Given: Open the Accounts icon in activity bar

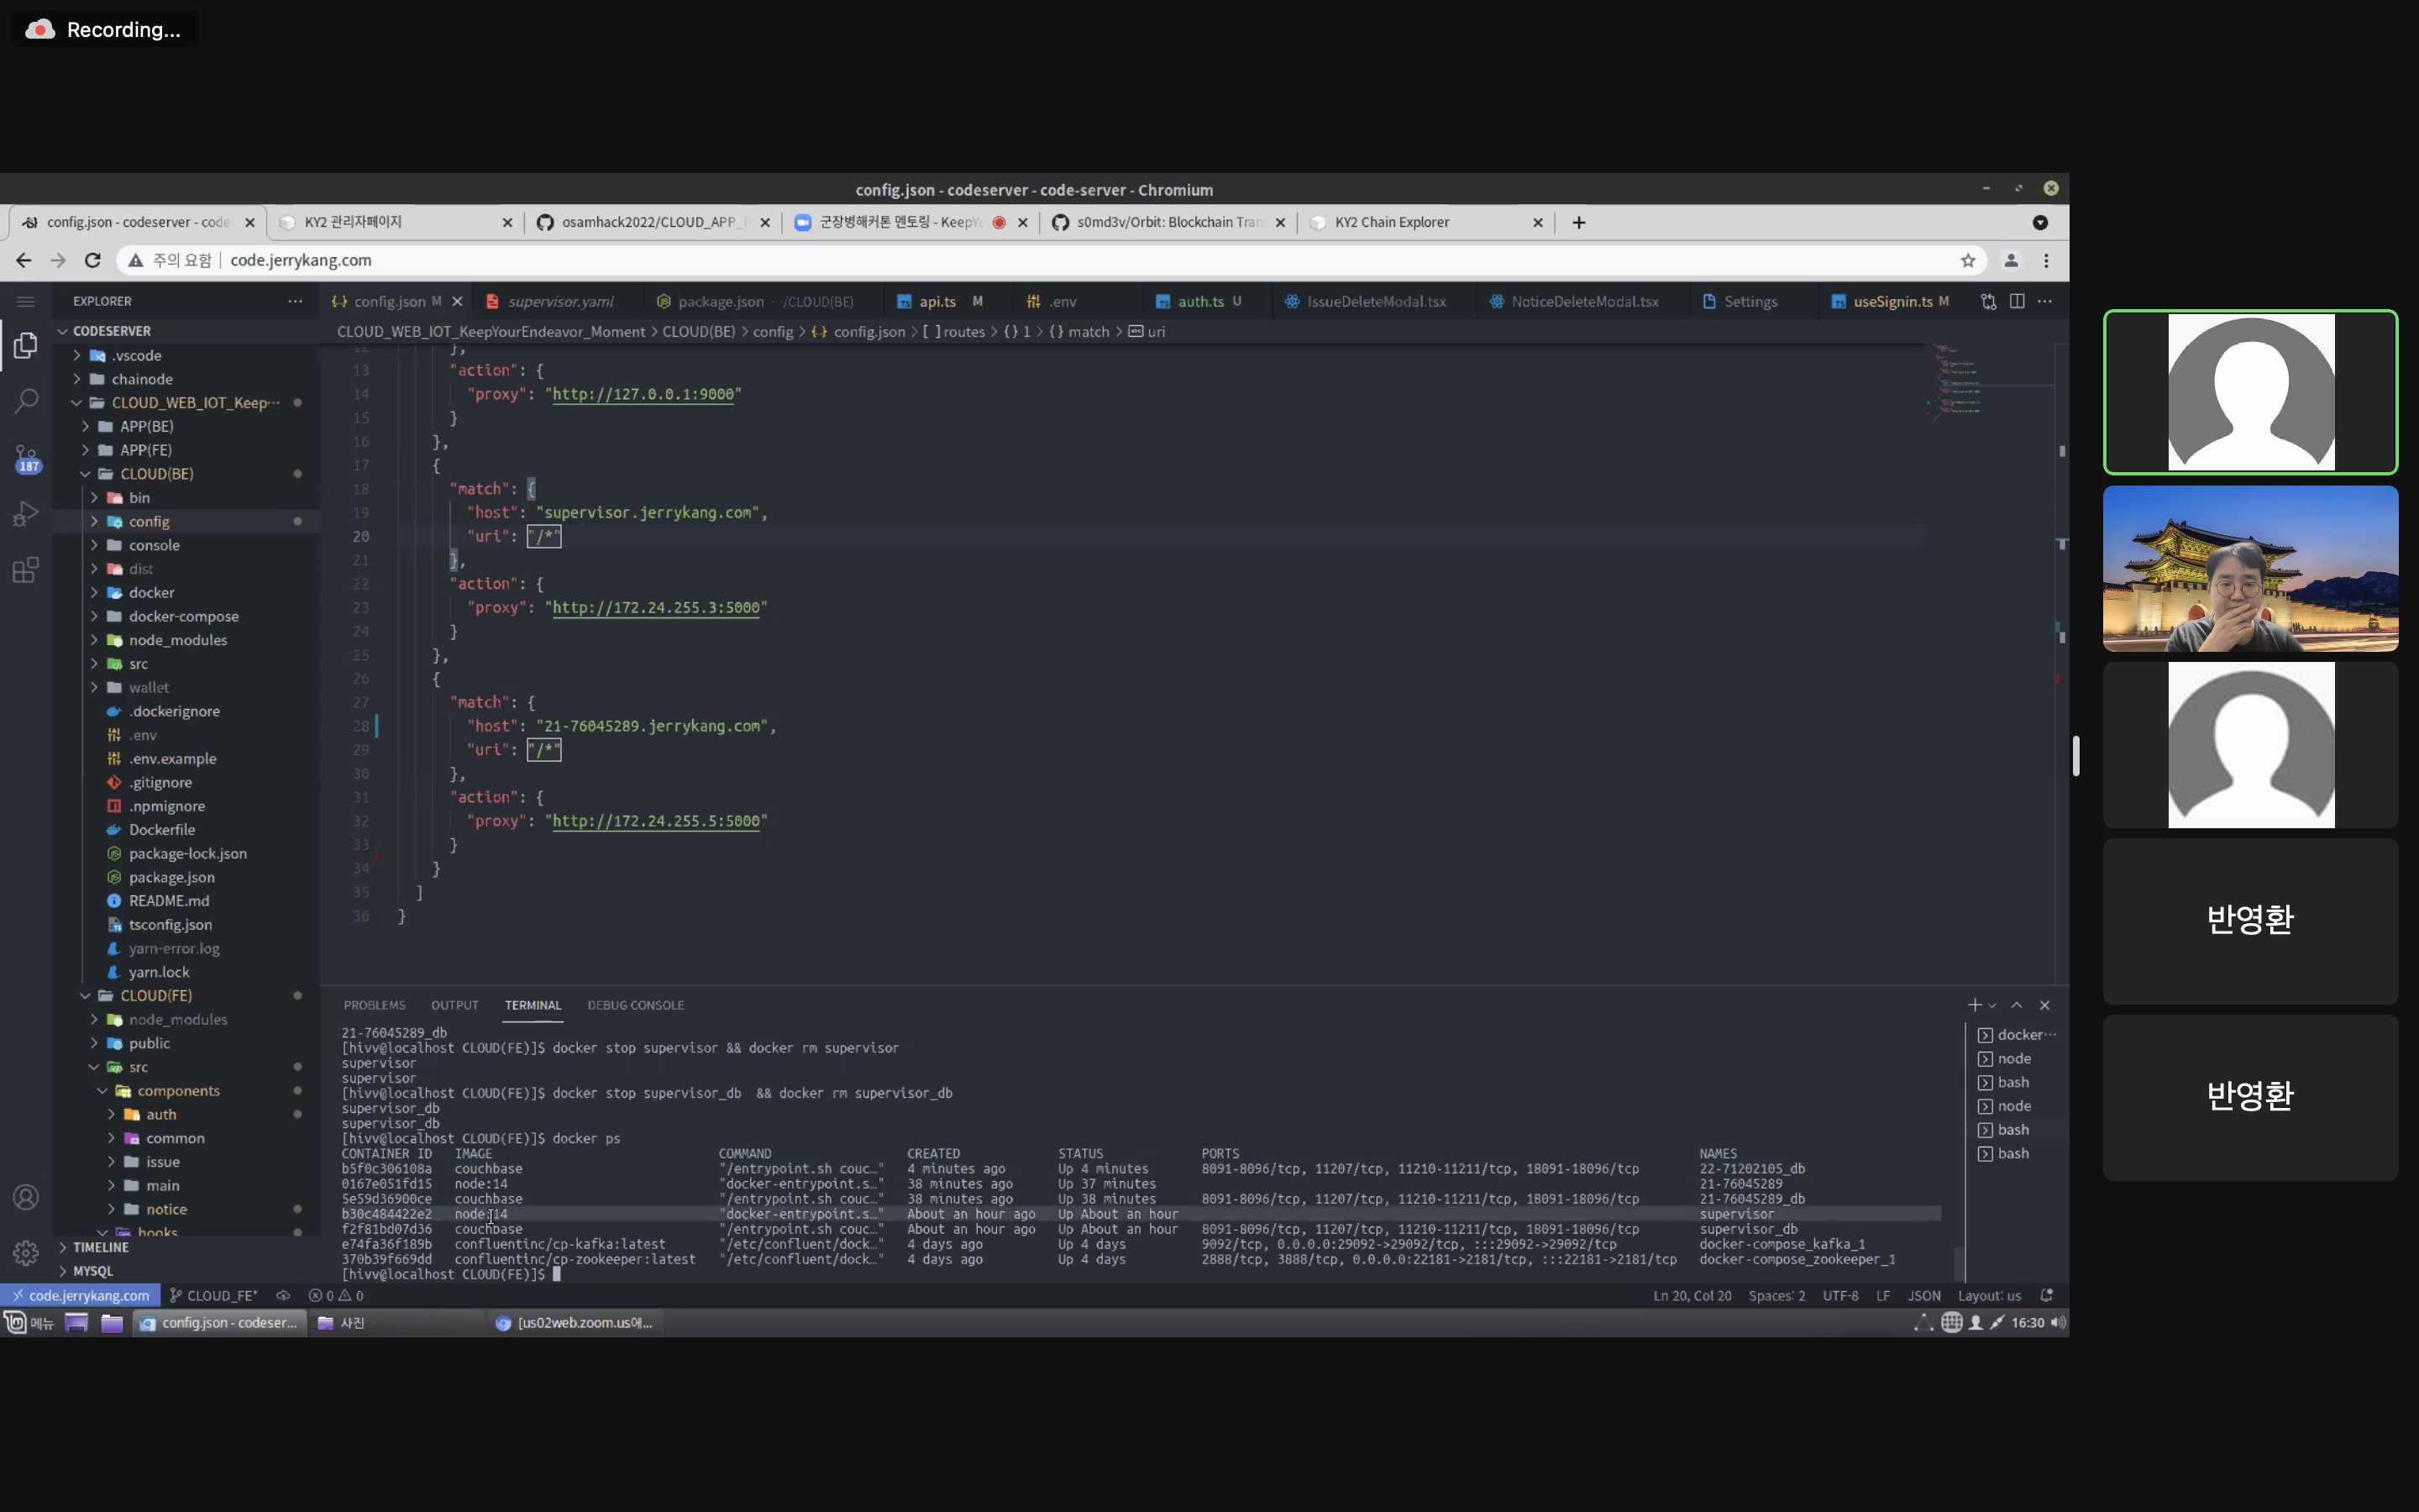Looking at the screenshot, I should tap(26, 1197).
